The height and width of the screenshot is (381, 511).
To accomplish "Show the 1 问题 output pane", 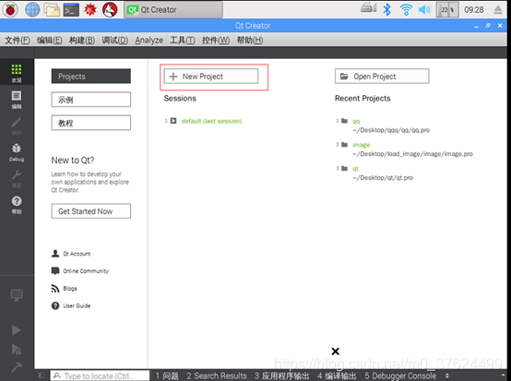I will click(167, 375).
